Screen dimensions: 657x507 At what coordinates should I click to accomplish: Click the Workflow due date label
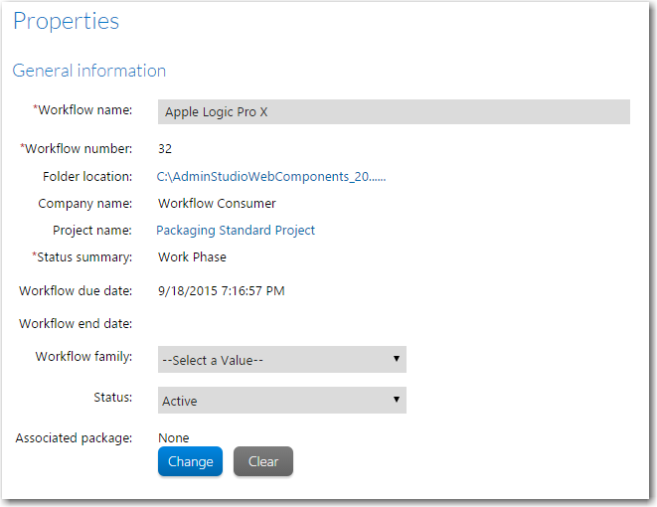[76, 291]
